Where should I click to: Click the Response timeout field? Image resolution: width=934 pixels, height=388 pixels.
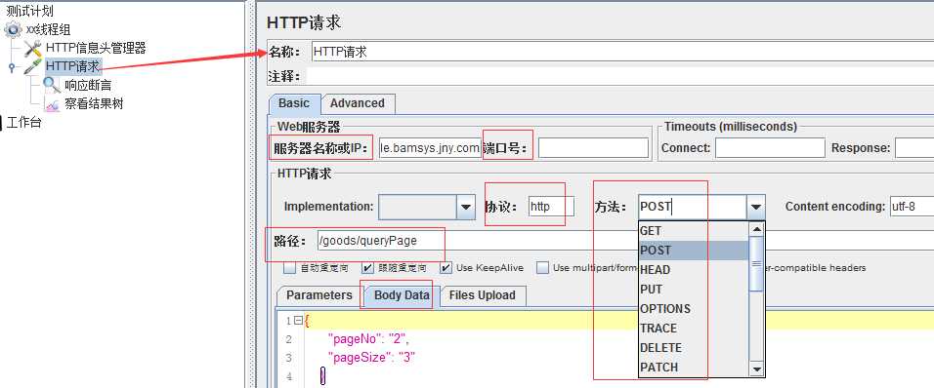tap(914, 148)
